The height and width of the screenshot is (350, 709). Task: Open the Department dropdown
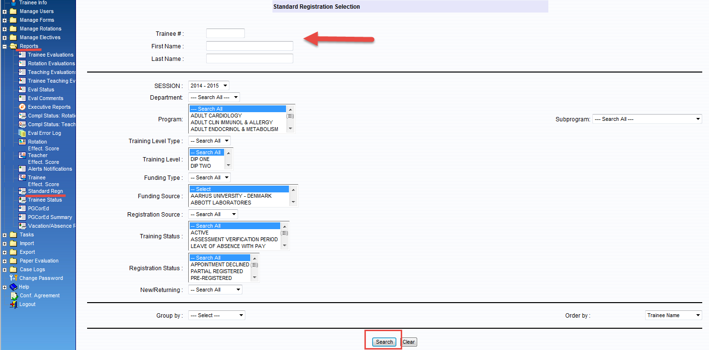[x=214, y=97]
